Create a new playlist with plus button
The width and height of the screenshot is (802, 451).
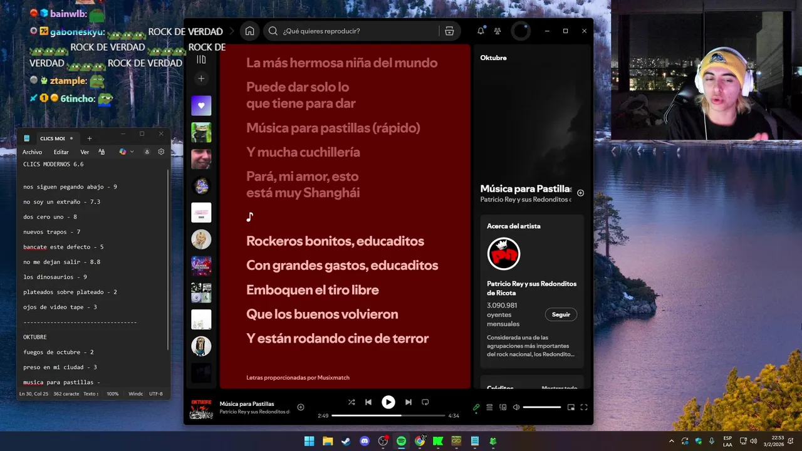pos(201,79)
